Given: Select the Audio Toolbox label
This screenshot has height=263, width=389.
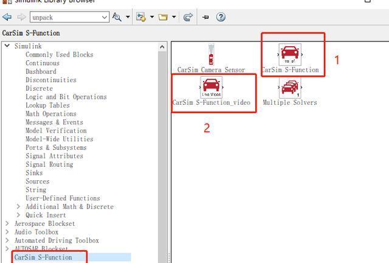Looking at the screenshot, I should coord(36,232).
